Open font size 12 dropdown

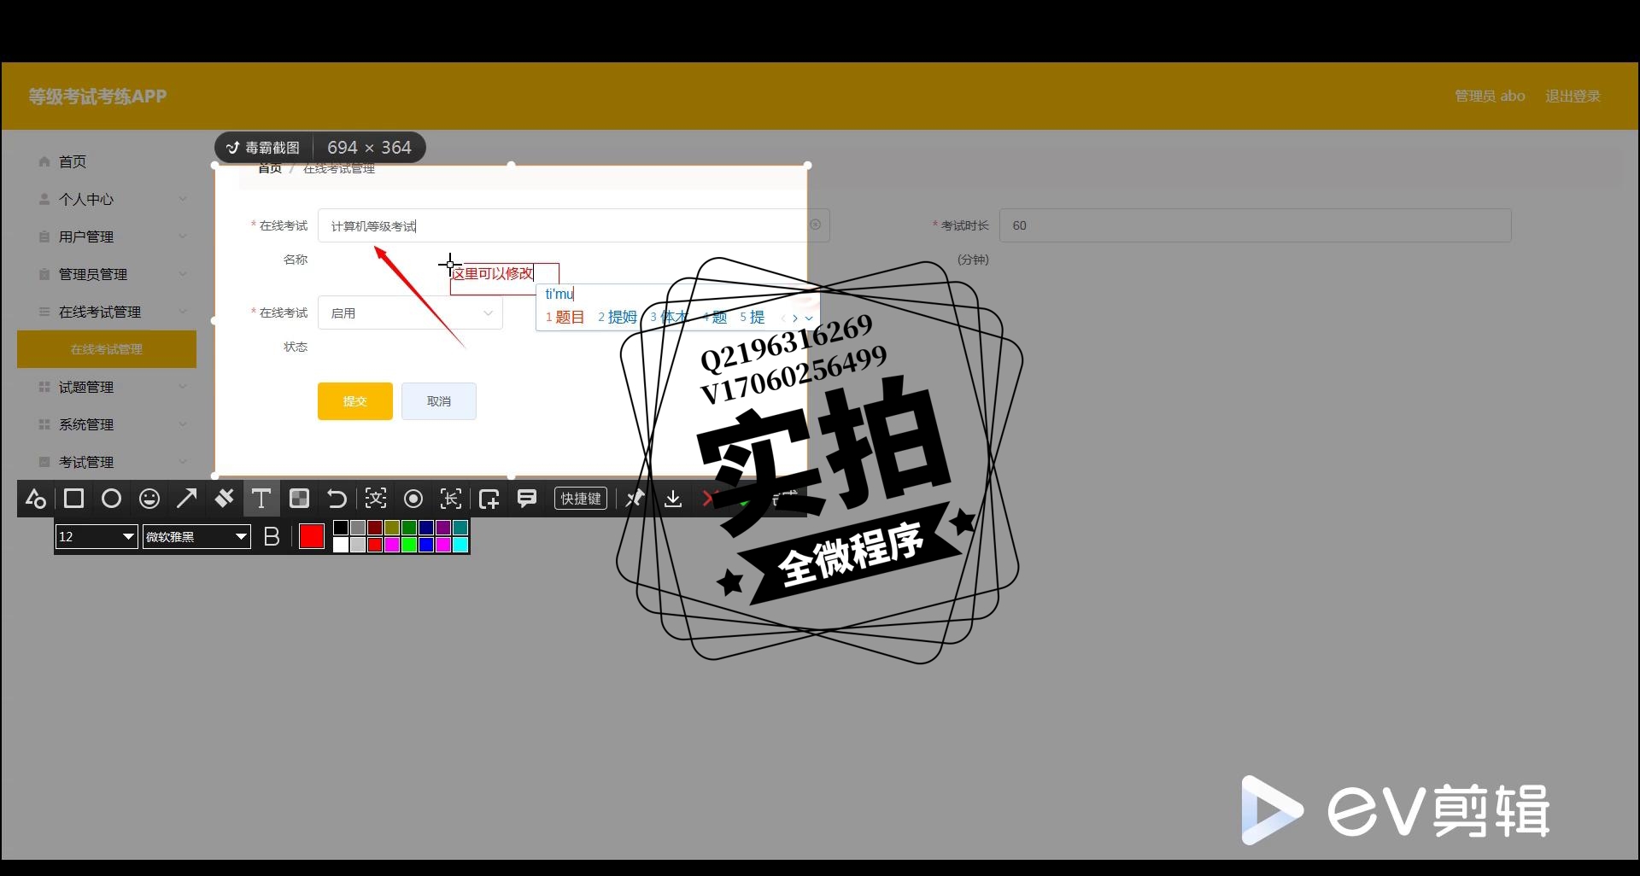97,537
